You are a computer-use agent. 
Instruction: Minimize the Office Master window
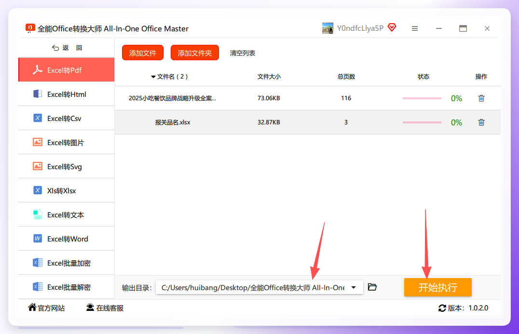[439, 28]
